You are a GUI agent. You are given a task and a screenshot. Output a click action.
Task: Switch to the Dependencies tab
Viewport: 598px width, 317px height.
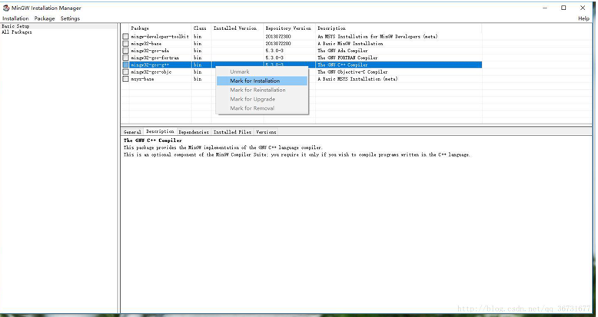tap(194, 132)
